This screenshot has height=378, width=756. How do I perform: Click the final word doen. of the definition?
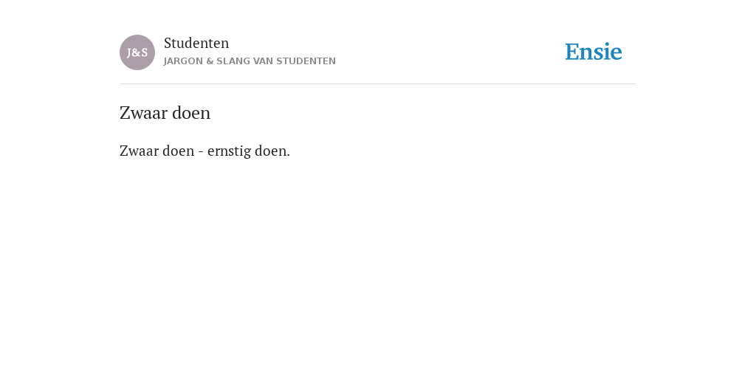(272, 151)
